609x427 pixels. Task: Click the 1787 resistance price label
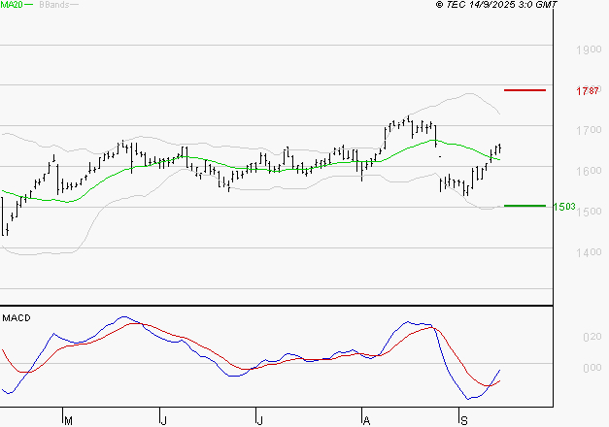tap(586, 90)
